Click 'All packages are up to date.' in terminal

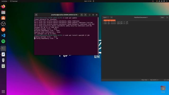click(45, 34)
